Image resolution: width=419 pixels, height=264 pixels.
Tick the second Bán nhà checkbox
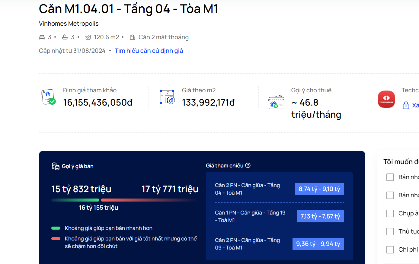390,195
